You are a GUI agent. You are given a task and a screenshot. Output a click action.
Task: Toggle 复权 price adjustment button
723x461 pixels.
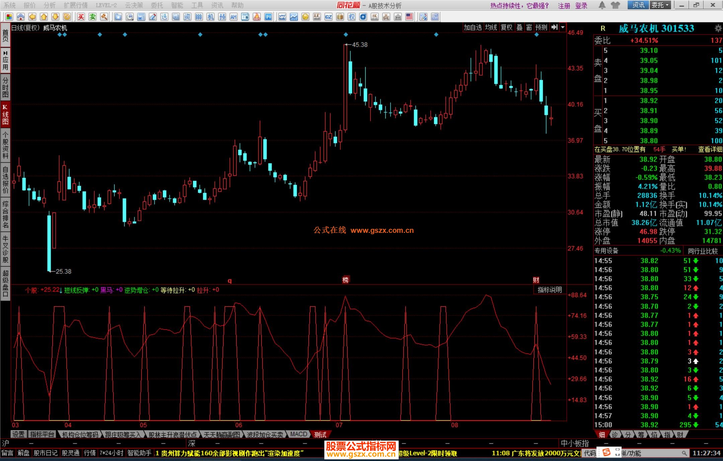coord(506,27)
